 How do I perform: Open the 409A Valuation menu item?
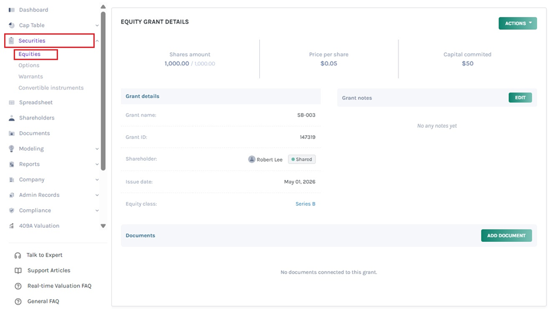[x=39, y=226]
